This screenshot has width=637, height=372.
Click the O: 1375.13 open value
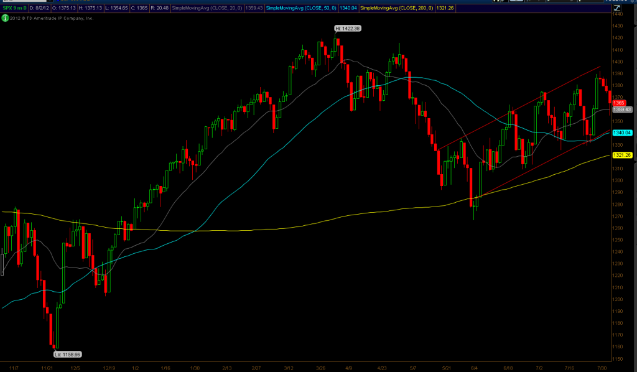(64, 8)
